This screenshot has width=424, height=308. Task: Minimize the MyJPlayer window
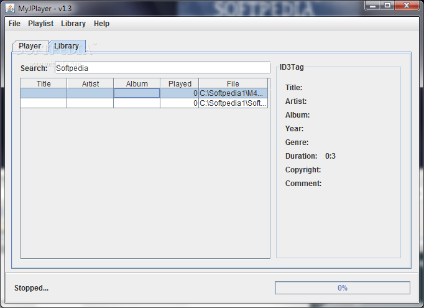point(373,6)
